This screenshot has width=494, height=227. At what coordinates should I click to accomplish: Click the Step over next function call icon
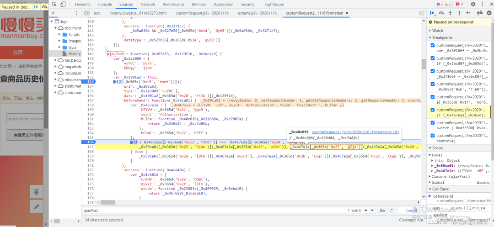[441, 13]
